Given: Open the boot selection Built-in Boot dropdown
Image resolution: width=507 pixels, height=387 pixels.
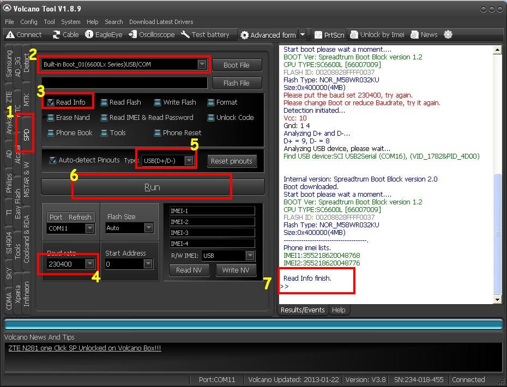Looking at the screenshot, I should [x=202, y=64].
